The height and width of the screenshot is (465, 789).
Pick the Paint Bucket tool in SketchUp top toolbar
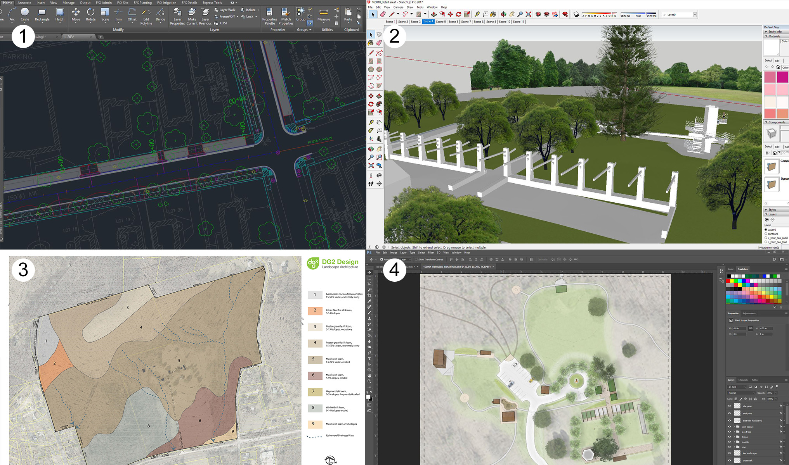[493, 14]
